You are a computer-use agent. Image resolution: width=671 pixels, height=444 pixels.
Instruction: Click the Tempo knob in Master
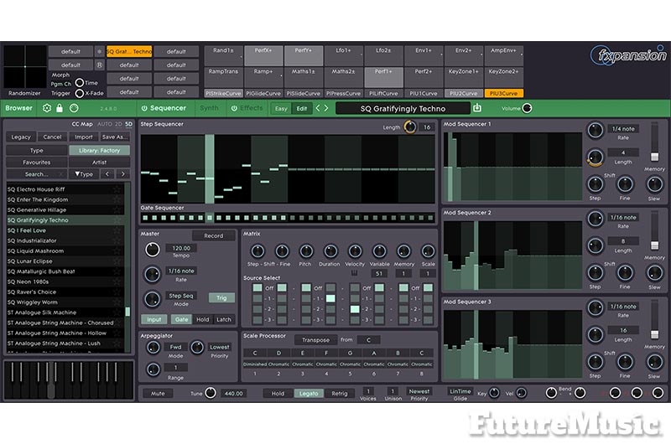point(153,250)
